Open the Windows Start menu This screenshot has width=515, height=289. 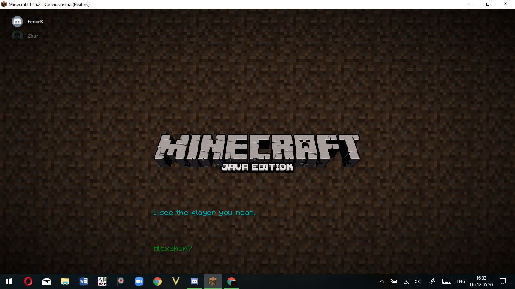[9, 281]
